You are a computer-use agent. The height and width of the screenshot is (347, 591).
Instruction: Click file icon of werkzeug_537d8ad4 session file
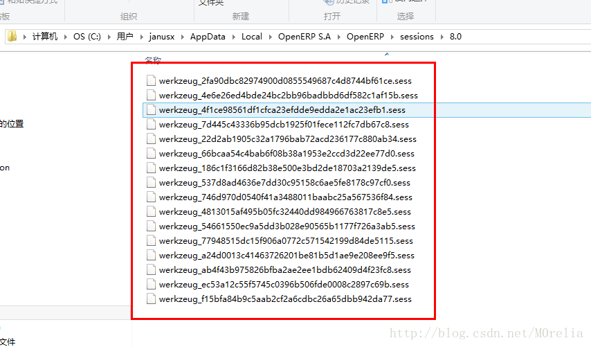tap(152, 183)
